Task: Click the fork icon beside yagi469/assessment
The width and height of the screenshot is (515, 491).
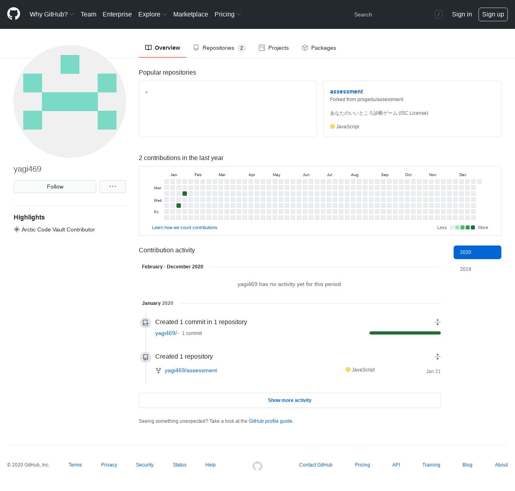Action: click(158, 371)
